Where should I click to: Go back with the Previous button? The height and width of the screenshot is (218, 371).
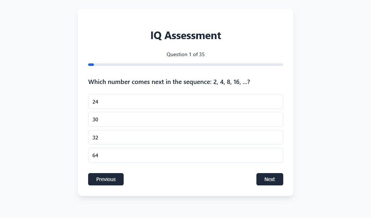(106, 179)
